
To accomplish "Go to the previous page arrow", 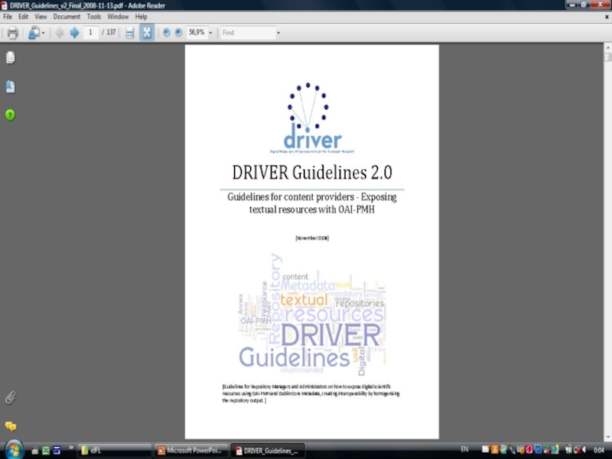I will click(60, 33).
